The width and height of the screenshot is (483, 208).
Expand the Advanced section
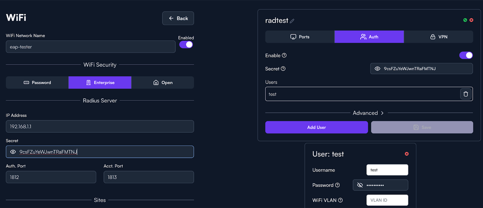pos(368,113)
